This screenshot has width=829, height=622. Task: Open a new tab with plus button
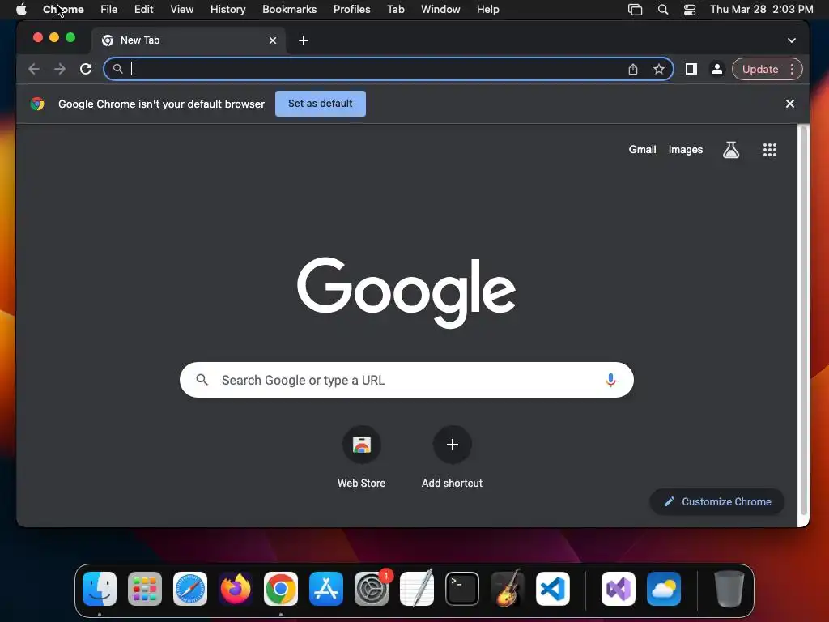pos(304,40)
